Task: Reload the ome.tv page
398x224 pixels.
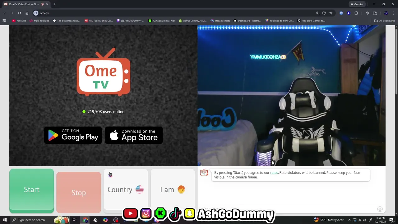Action: pyautogui.click(x=19, y=13)
